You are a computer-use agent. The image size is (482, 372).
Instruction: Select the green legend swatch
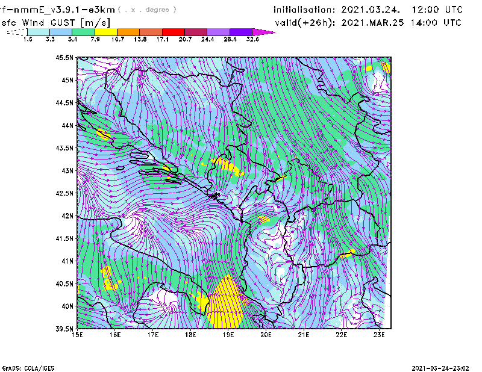pos(83,32)
